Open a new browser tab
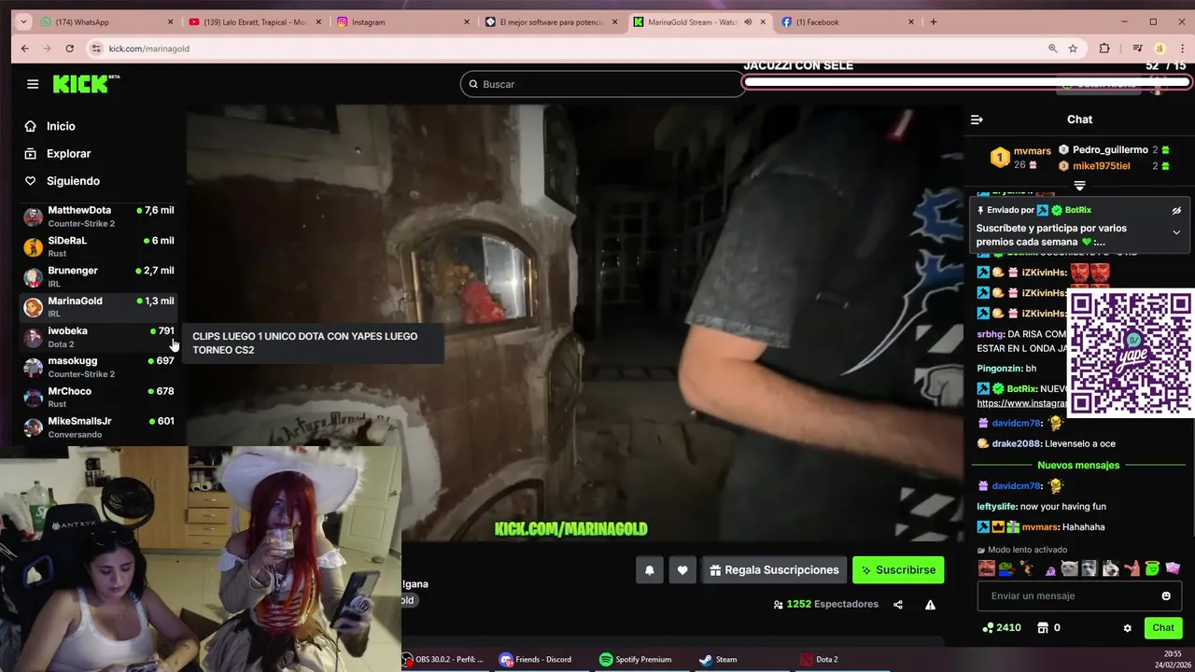The height and width of the screenshot is (672, 1195). click(x=933, y=22)
